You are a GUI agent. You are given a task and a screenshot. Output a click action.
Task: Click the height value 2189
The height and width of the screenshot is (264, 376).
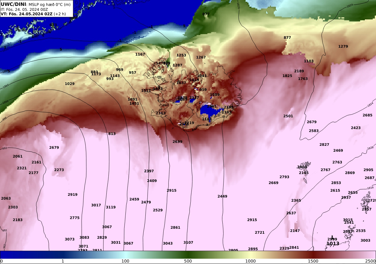299,71
